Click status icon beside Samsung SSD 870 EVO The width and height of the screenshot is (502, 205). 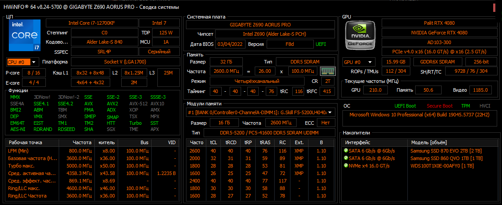click(346, 151)
